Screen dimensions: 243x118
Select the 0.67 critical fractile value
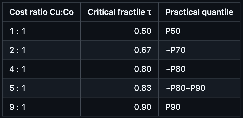coord(143,50)
